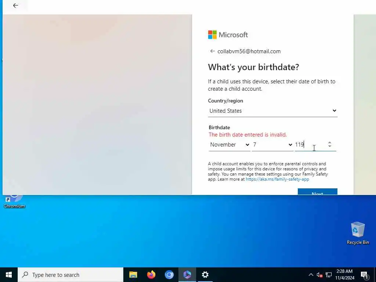Viewport: 376px width, 282px height.
Task: Click the back arrow beside collabvm56@hotmail.com
Action: coord(212,51)
